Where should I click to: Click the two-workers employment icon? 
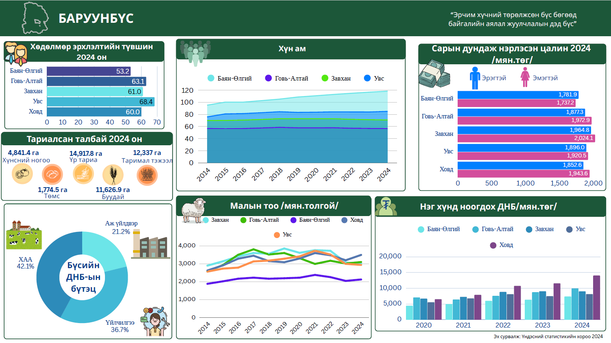(x=16, y=54)
